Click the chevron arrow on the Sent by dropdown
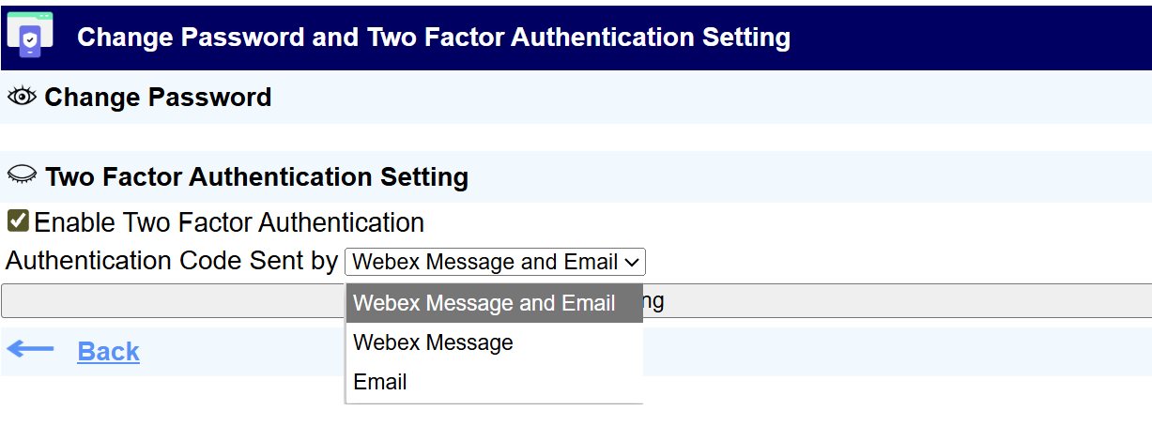1152x441 pixels. [x=632, y=262]
